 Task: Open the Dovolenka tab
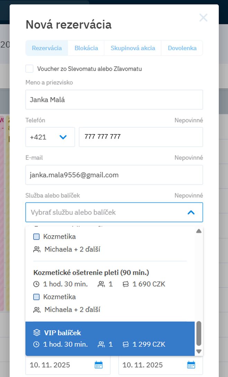point(182,48)
